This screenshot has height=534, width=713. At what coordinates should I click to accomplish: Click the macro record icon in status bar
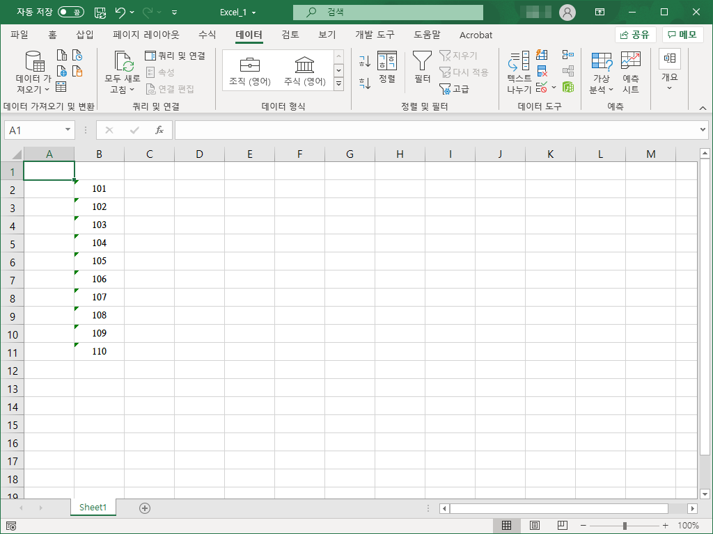pyautogui.click(x=11, y=526)
